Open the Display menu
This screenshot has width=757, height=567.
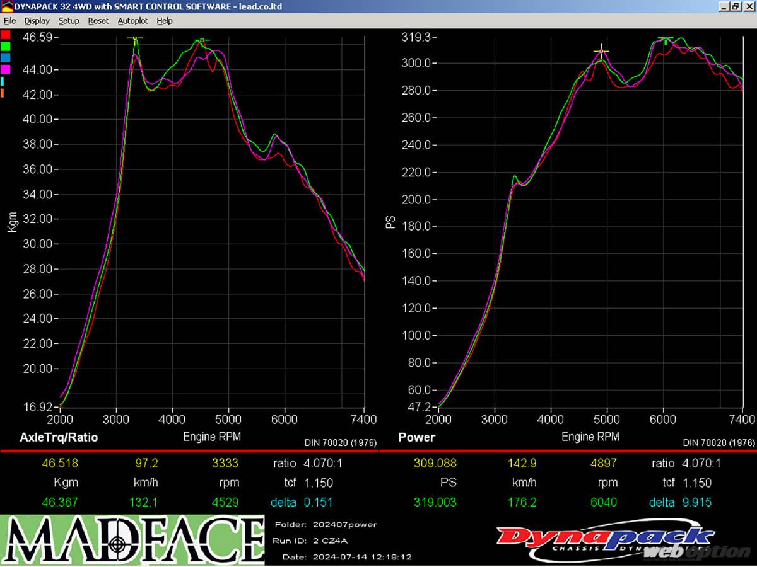(37, 21)
